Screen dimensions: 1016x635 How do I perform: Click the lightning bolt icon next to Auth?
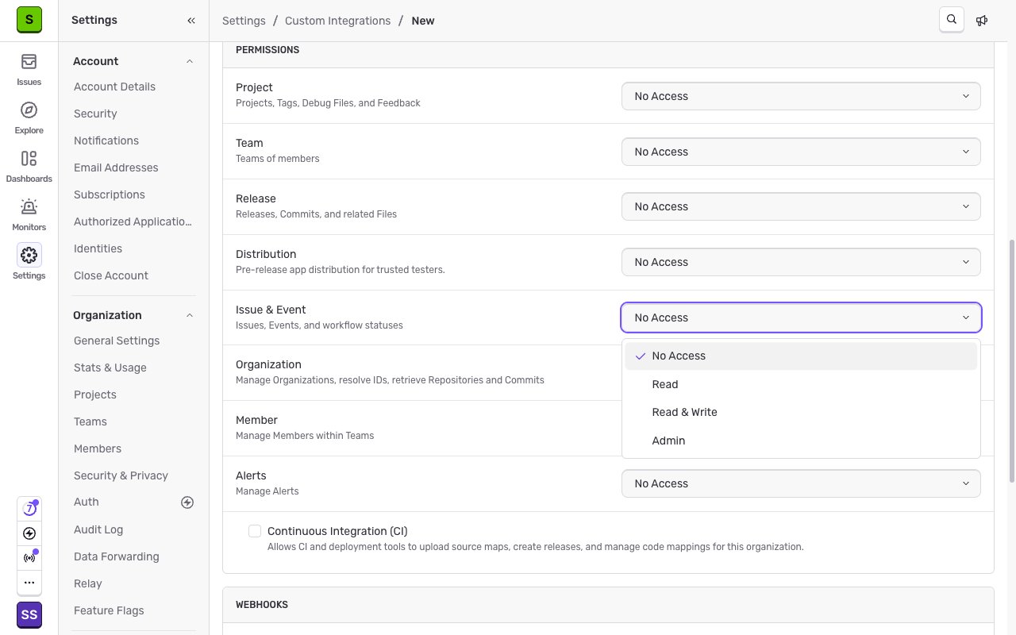tap(187, 502)
